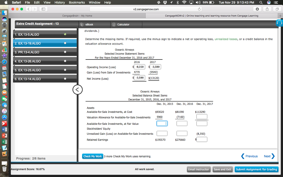Click the Dec. 31, 2017 Retained Earnings input field
283x177 pixels.
coord(202,139)
